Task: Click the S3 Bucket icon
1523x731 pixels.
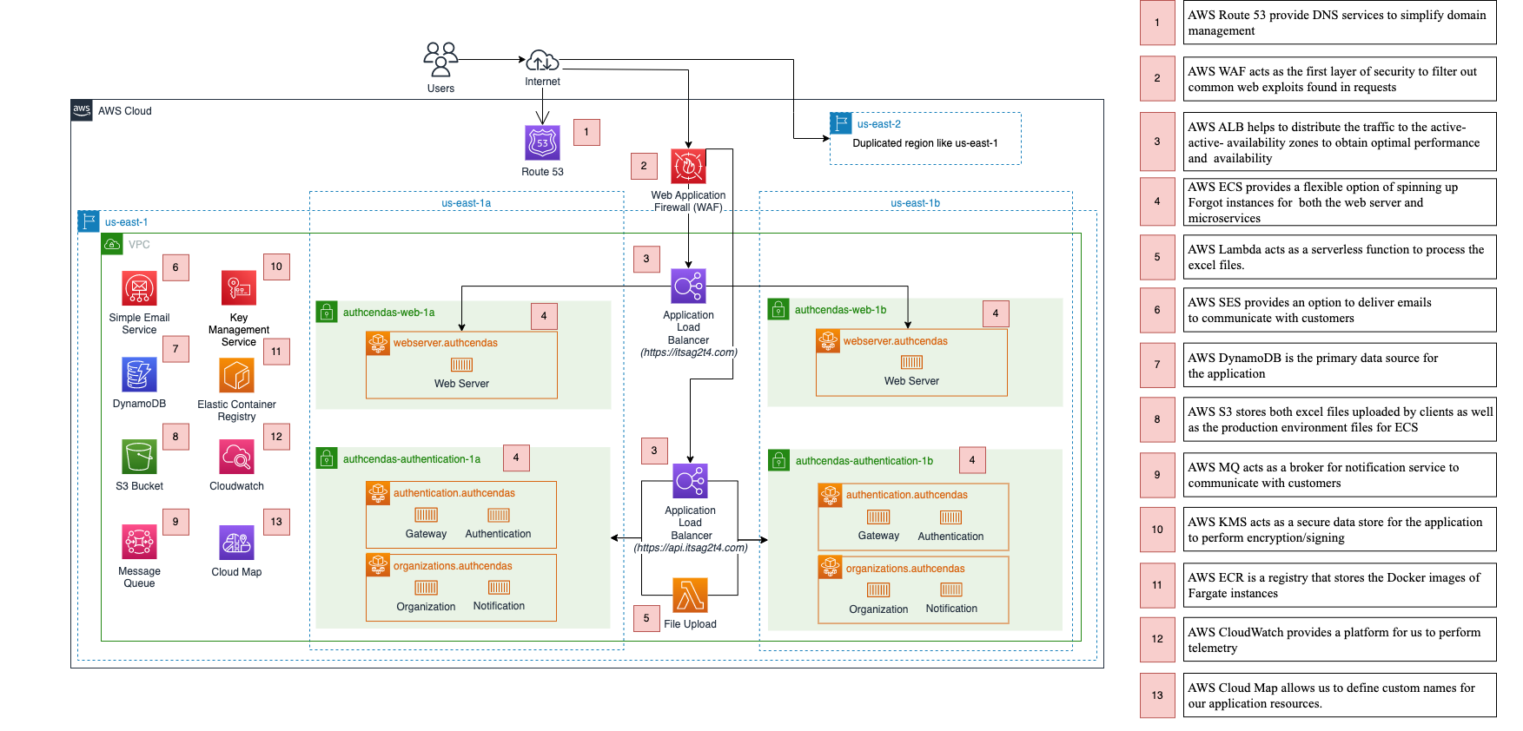Action: 139,457
